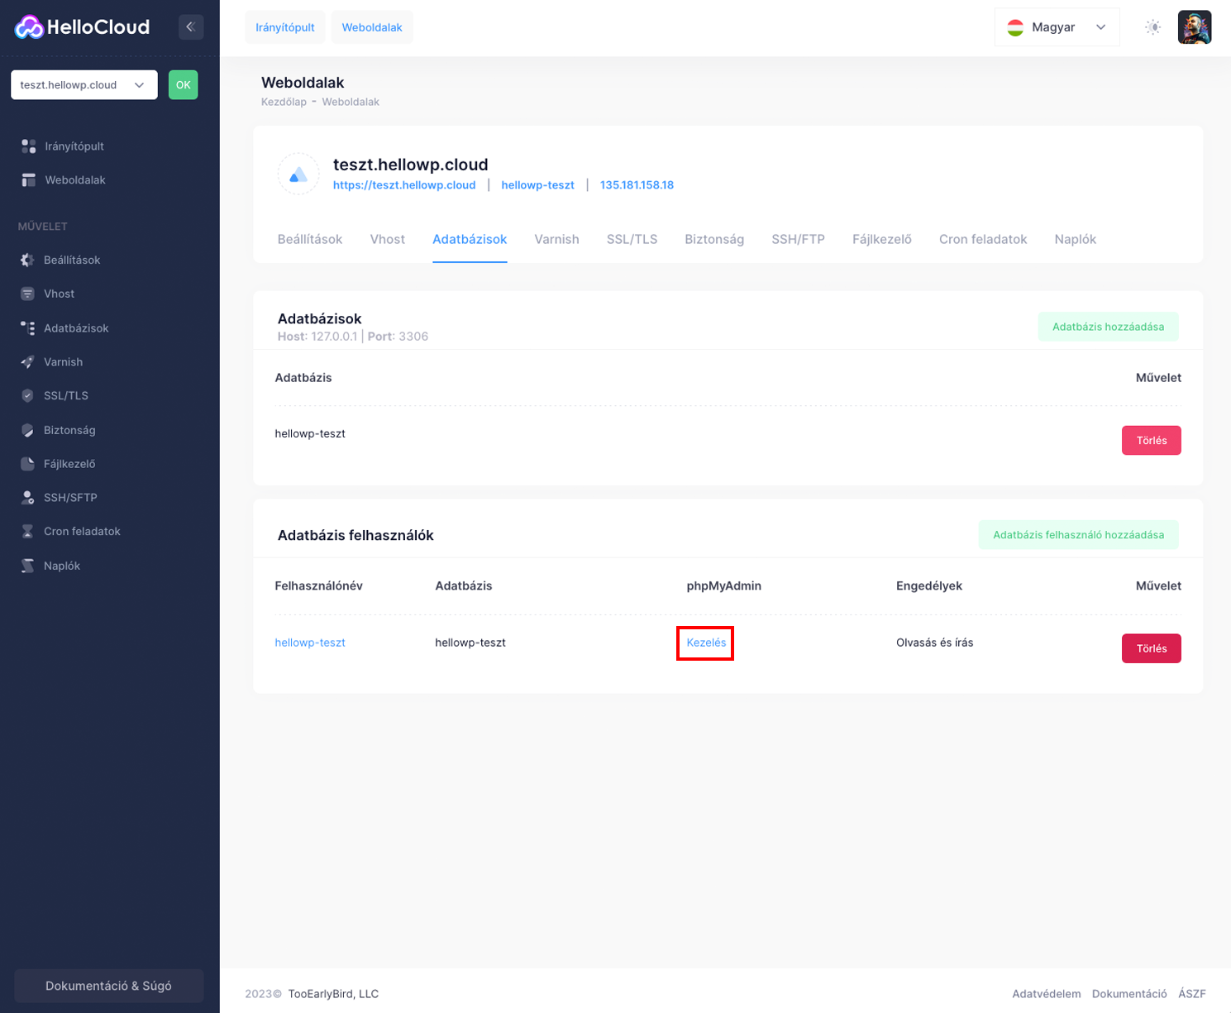Switch to the Vhost tab

click(x=388, y=239)
